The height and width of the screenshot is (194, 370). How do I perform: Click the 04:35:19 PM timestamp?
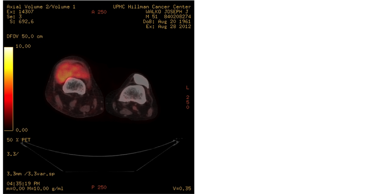[23, 183]
